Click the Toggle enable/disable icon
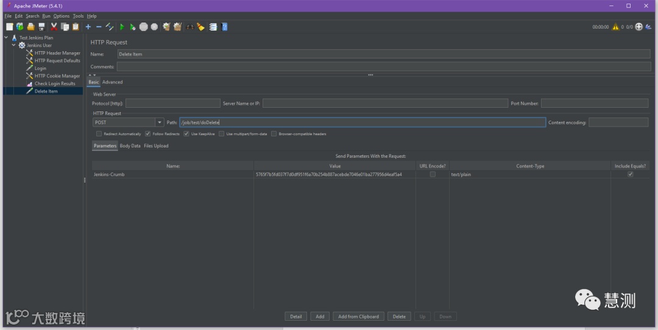This screenshot has height=330, width=658. pyautogui.click(x=110, y=27)
